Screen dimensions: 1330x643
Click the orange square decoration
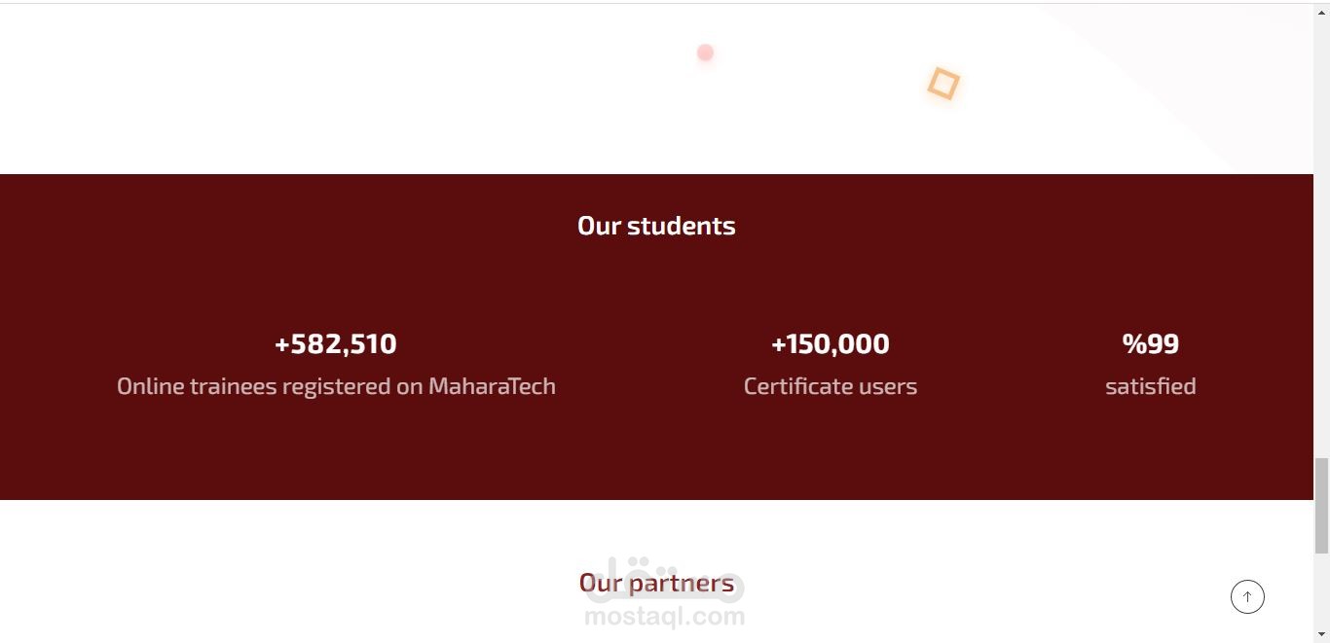(x=942, y=84)
